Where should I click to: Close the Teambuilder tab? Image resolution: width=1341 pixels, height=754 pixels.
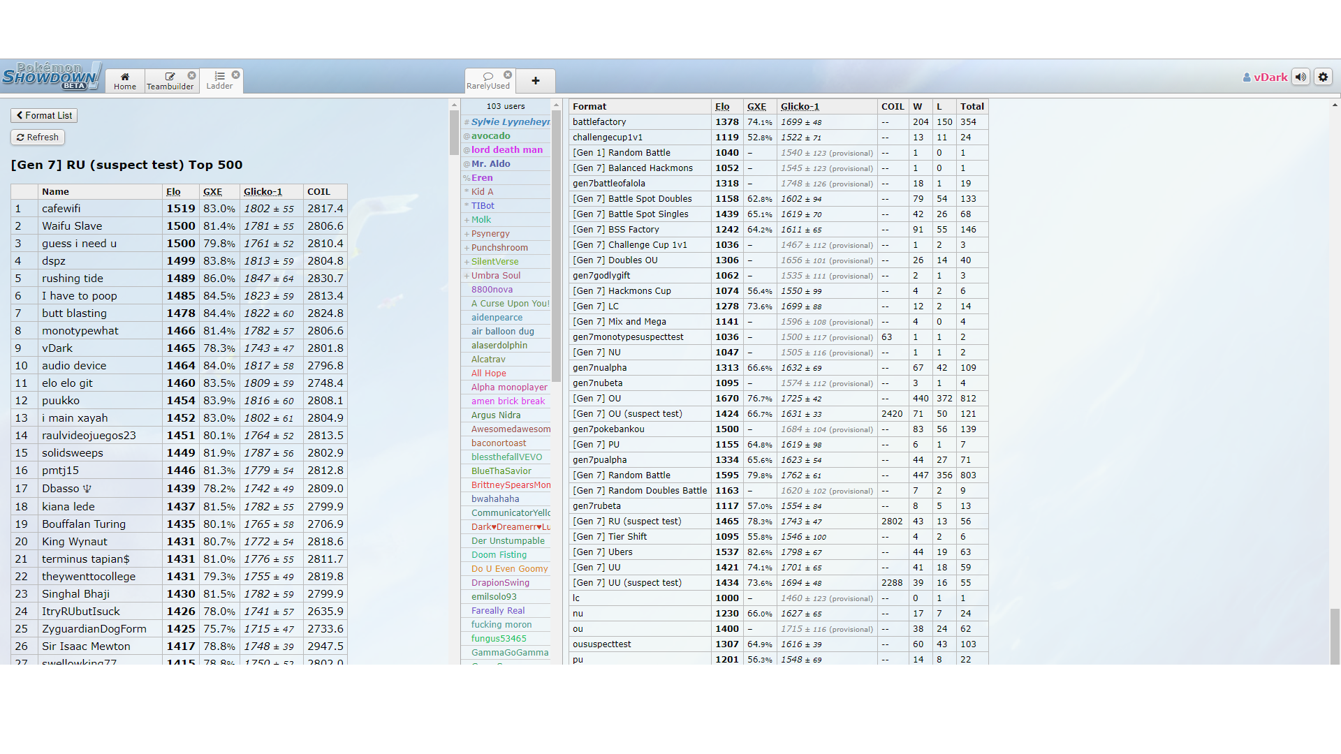tap(191, 75)
